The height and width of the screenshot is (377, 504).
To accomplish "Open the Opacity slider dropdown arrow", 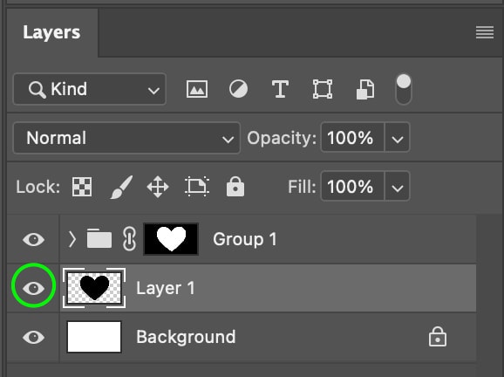I will point(398,138).
